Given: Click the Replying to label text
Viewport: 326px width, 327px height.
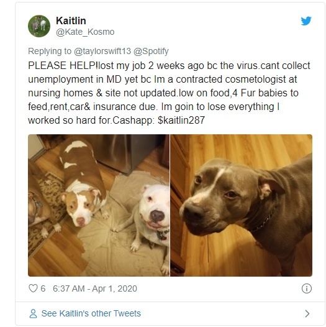Looking at the screenshot, I should (50, 52).
